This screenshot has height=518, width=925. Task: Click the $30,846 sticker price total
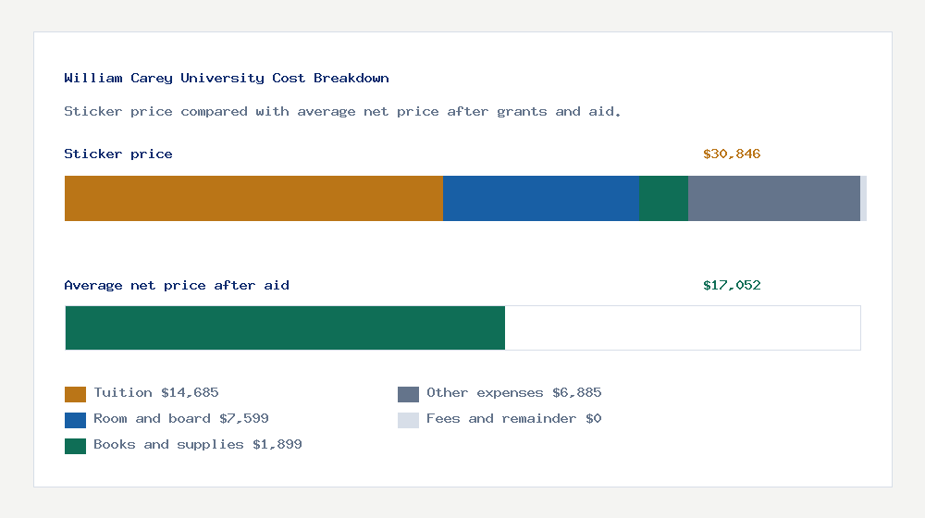click(732, 154)
